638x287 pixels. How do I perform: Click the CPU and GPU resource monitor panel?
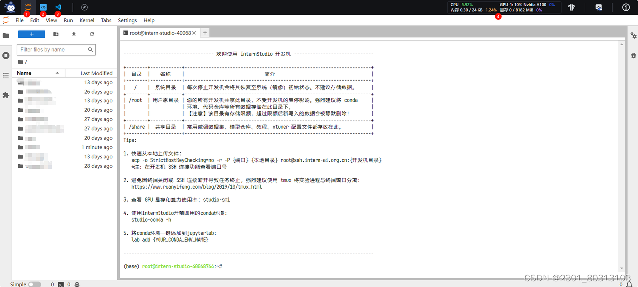coord(504,7)
